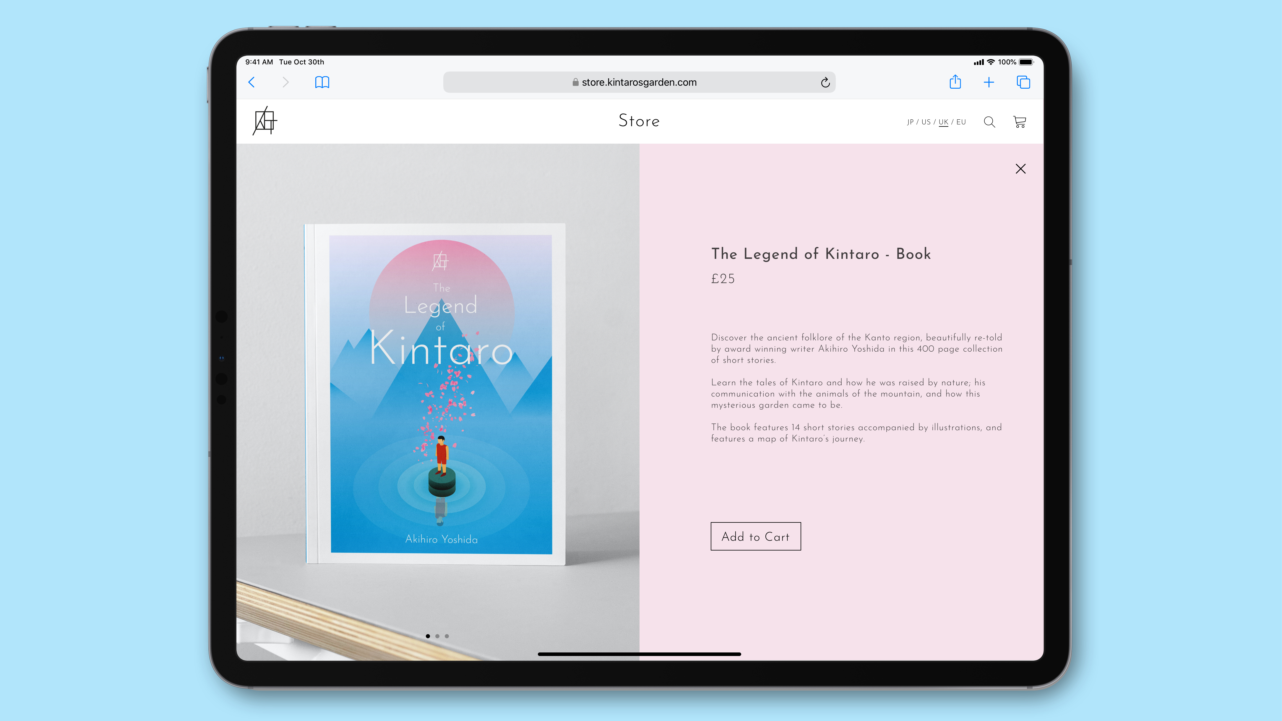Show all tabs overview icon

click(1023, 82)
